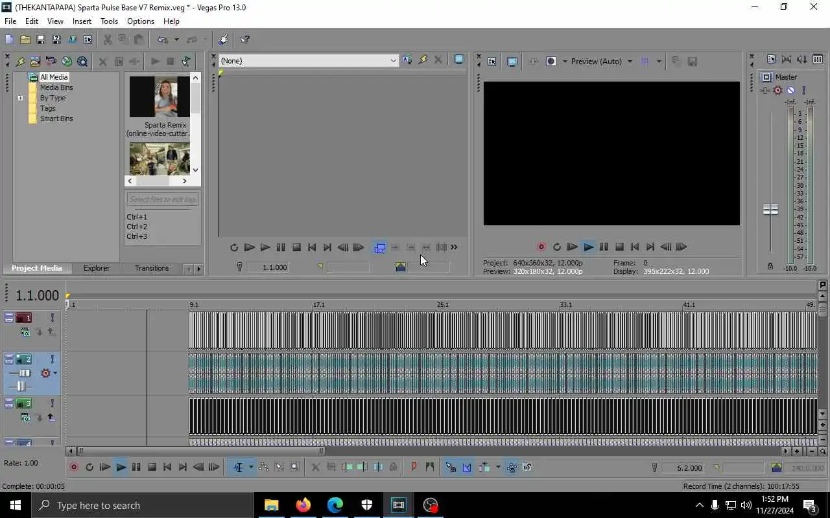Toggle the Master fader lock icon
The width and height of the screenshot is (830, 518).
point(770,266)
